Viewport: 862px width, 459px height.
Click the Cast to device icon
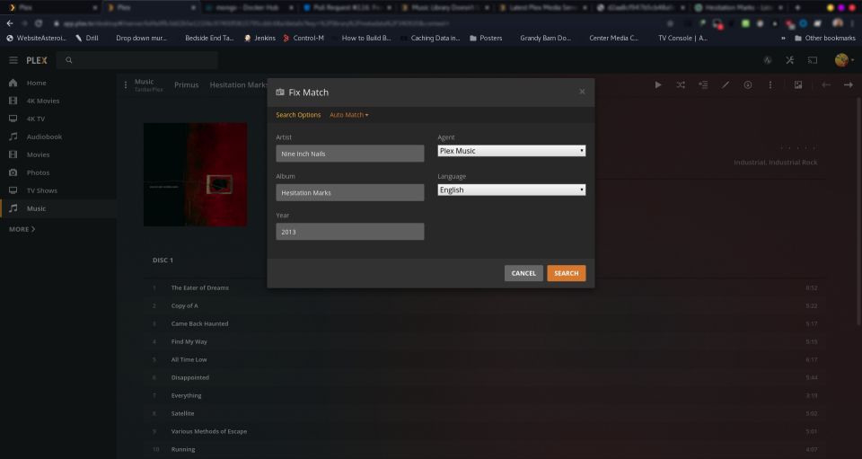pos(813,60)
